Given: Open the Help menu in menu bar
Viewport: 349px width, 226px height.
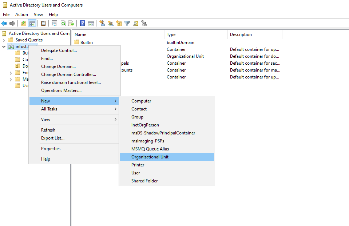Looking at the screenshot, I should (x=53, y=15).
